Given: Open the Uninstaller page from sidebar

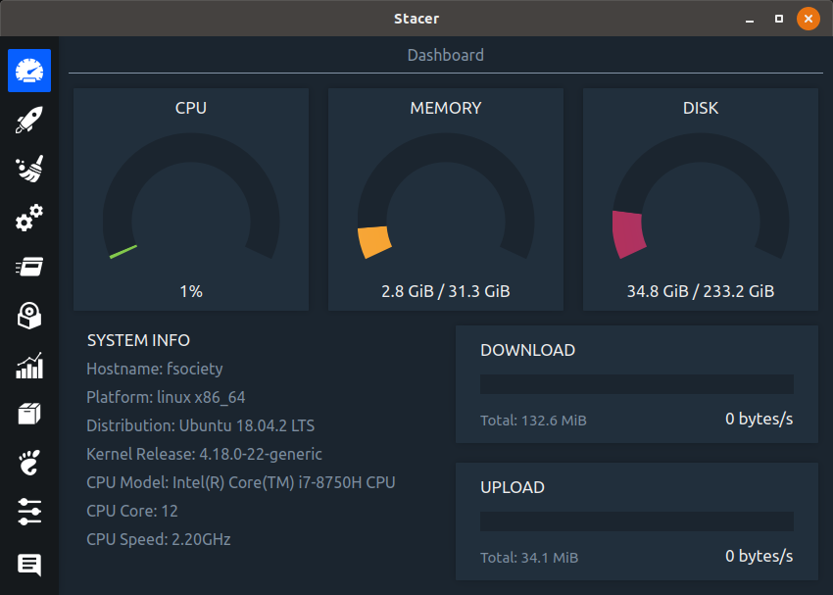Looking at the screenshot, I should [x=29, y=316].
